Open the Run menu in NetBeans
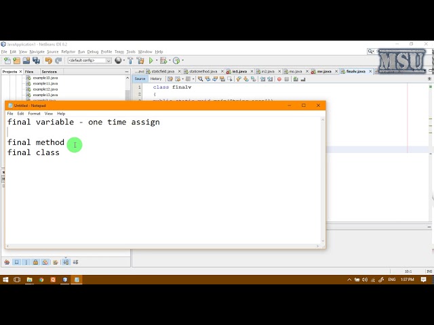Image resolution: width=434 pixels, height=325 pixels. (x=81, y=51)
